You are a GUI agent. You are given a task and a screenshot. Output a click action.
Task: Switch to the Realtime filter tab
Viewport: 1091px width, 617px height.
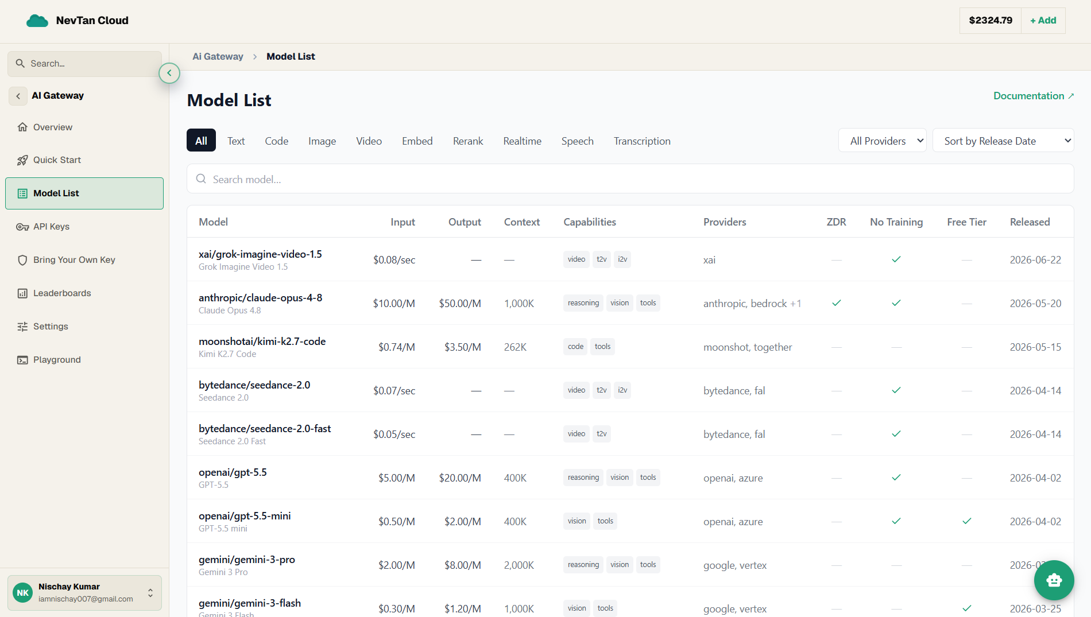pyautogui.click(x=523, y=141)
